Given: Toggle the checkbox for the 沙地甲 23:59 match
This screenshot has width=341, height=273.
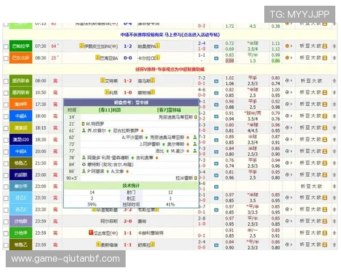Looking at the screenshot, I should point(6,234).
